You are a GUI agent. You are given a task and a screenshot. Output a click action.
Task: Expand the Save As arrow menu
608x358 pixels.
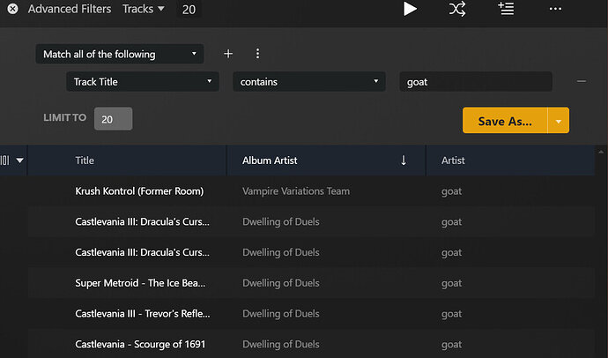click(x=559, y=121)
